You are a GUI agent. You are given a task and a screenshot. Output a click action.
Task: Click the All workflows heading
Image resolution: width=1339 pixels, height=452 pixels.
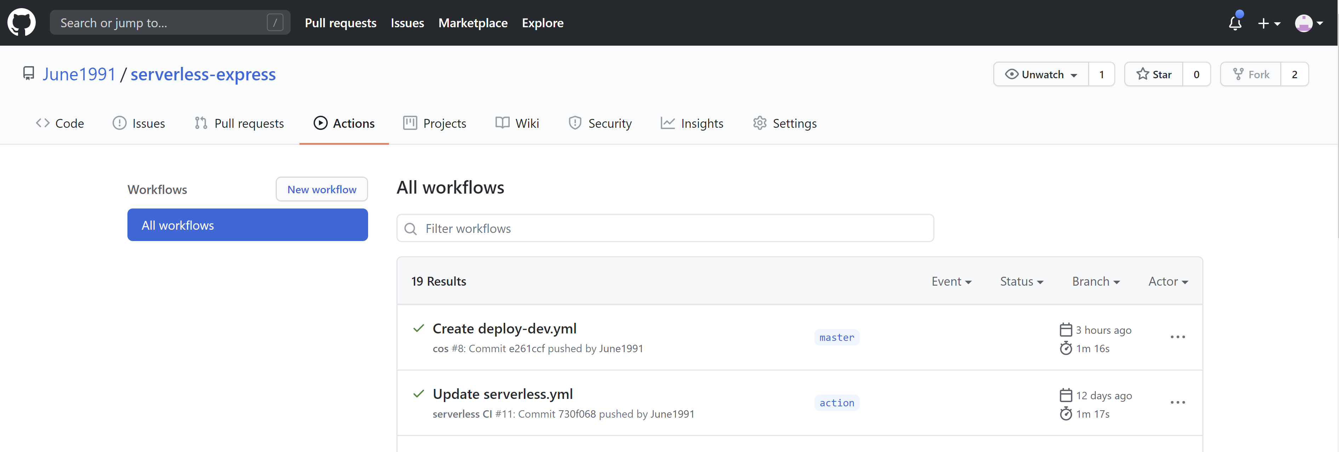click(x=450, y=187)
